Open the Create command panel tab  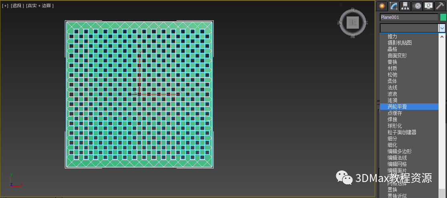[381, 6]
